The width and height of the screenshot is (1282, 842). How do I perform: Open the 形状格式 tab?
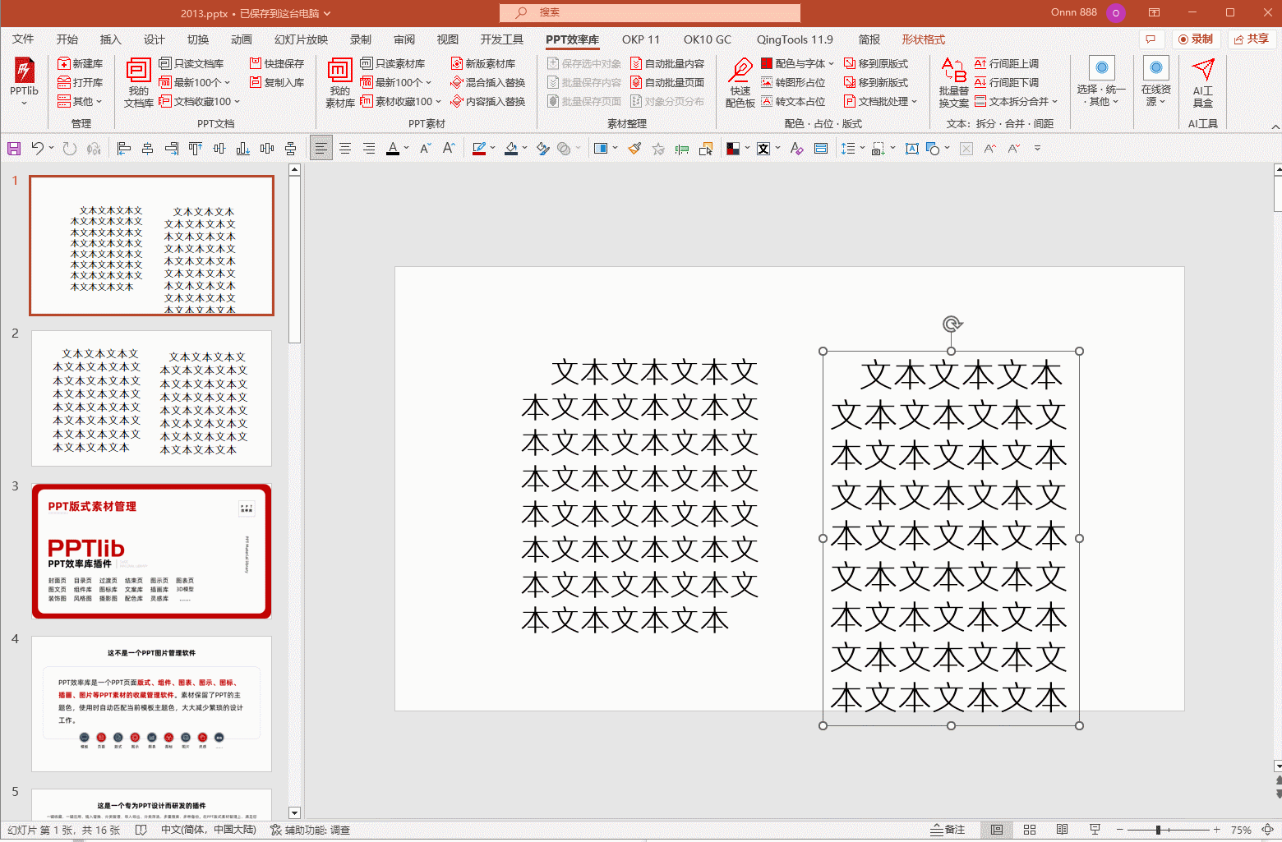924,39
